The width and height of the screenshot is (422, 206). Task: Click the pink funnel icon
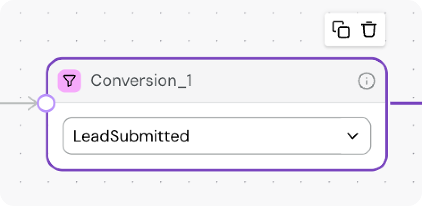69,81
